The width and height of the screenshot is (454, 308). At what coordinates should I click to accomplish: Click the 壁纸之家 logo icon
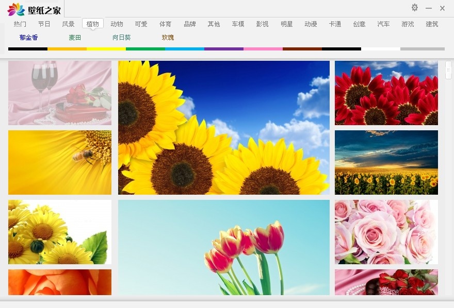pos(16,10)
